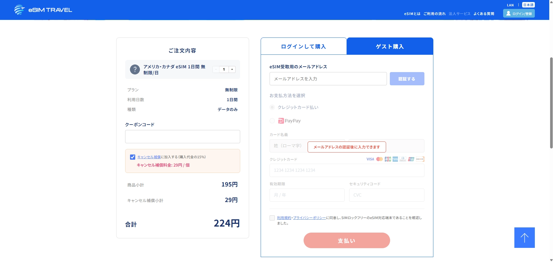The width and height of the screenshot is (553, 262).
Task: Open the プライバシーポリシー link
Action: click(x=309, y=218)
